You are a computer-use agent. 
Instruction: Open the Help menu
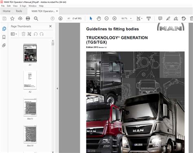pyautogui.click(x=41, y=6)
